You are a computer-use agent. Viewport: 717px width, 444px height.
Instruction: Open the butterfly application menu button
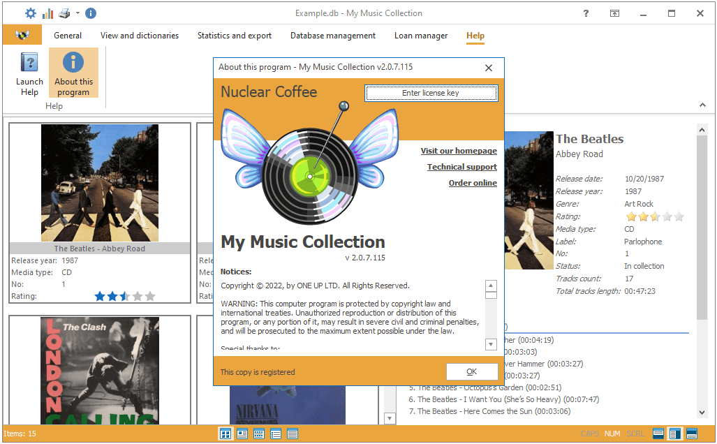click(x=22, y=35)
